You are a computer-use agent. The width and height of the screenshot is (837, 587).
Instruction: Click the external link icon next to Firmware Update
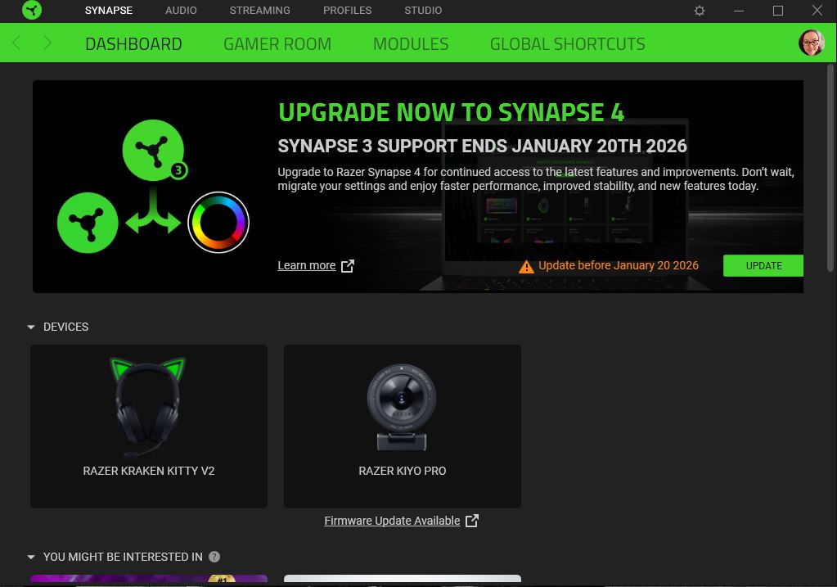click(472, 521)
